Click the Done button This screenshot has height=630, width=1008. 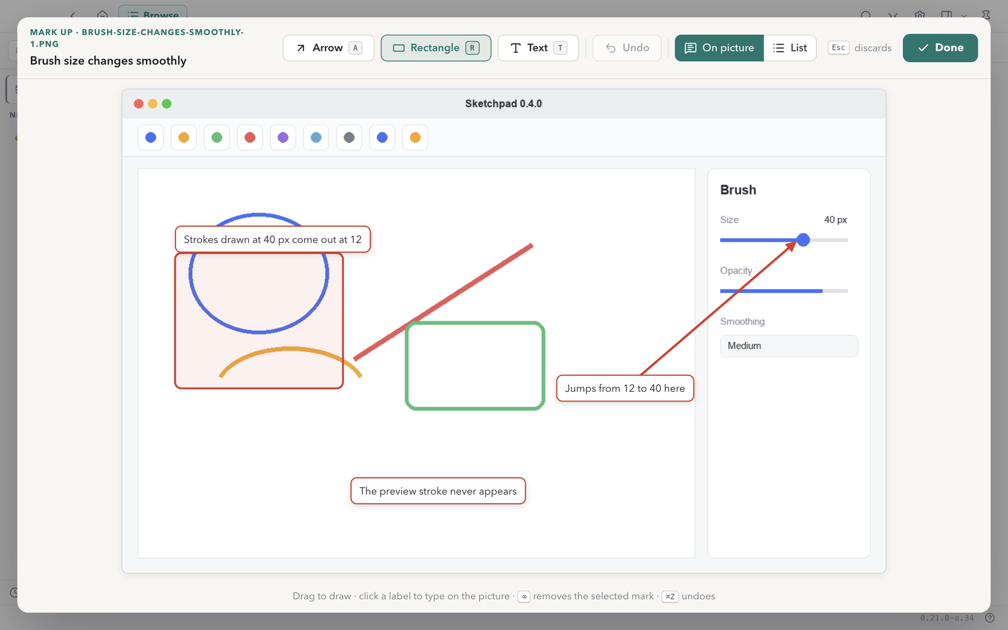point(940,48)
